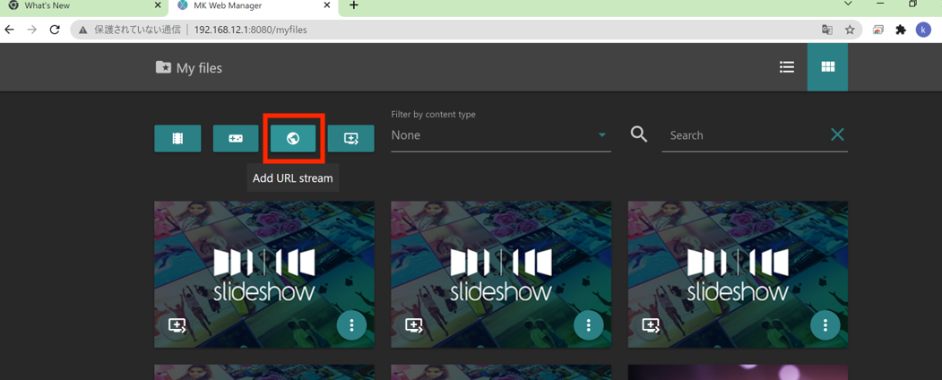Click slideshow icon on third card
Screen dimensions: 942x380
click(652, 325)
